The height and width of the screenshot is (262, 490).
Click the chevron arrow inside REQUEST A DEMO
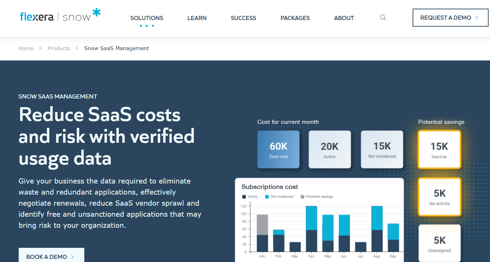pos(477,17)
